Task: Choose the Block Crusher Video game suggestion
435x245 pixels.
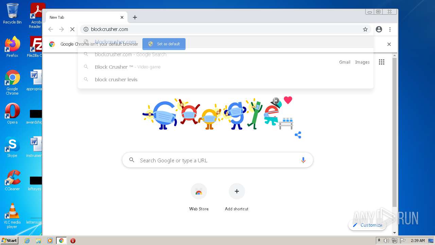Action: (x=225, y=67)
